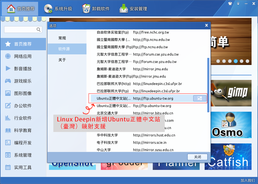Click the shirt-shaped skin icon in title bar
Screen dimensions: 258x184
(230, 4)
